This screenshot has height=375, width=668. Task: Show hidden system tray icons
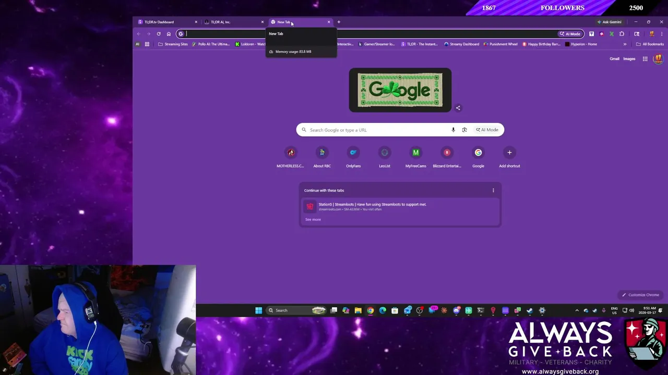[577, 310]
